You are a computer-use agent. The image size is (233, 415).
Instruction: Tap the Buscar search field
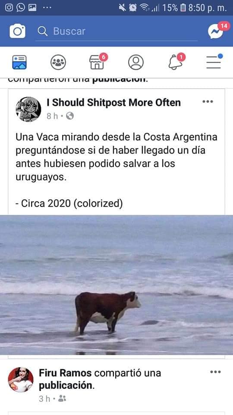pyautogui.click(x=116, y=31)
